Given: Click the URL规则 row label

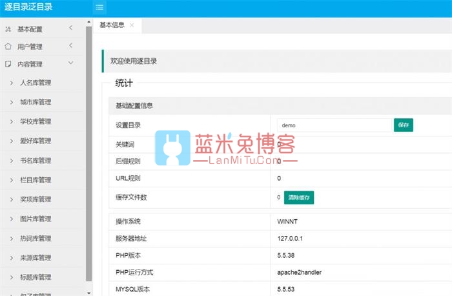Looking at the screenshot, I should pyautogui.click(x=128, y=178).
